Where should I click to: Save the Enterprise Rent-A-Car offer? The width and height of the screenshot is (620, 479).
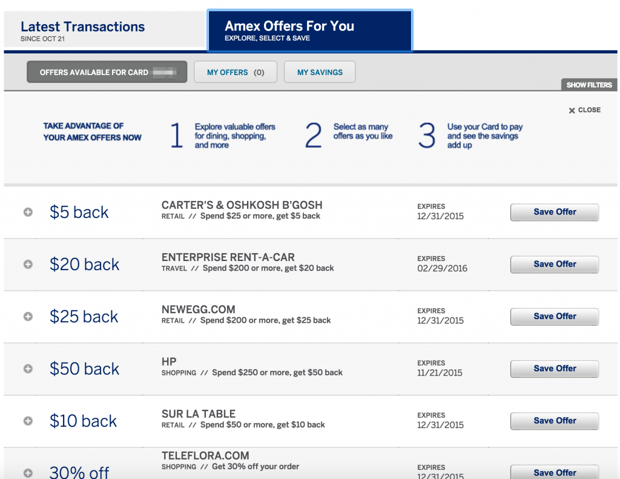pos(554,264)
